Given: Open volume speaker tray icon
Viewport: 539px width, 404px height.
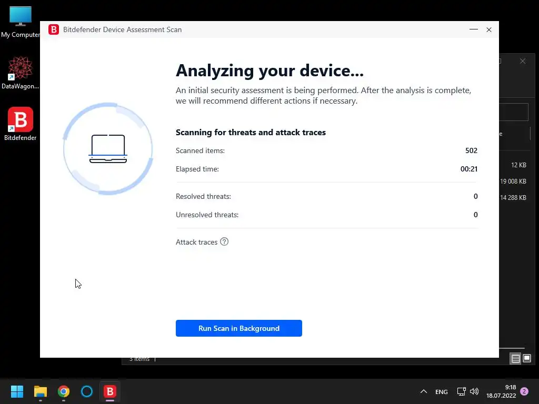Looking at the screenshot, I should pyautogui.click(x=474, y=391).
